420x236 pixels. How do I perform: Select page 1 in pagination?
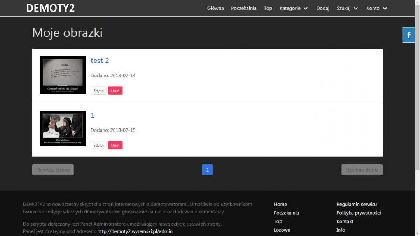coord(207,170)
